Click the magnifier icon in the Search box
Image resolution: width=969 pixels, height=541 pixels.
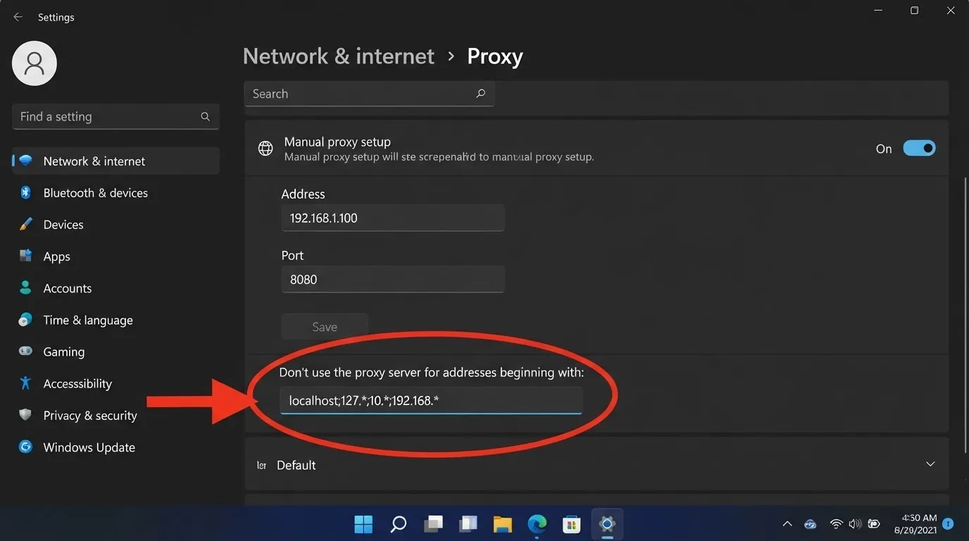480,94
